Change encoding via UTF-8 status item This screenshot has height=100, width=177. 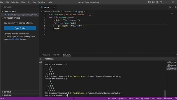tap(130, 99)
